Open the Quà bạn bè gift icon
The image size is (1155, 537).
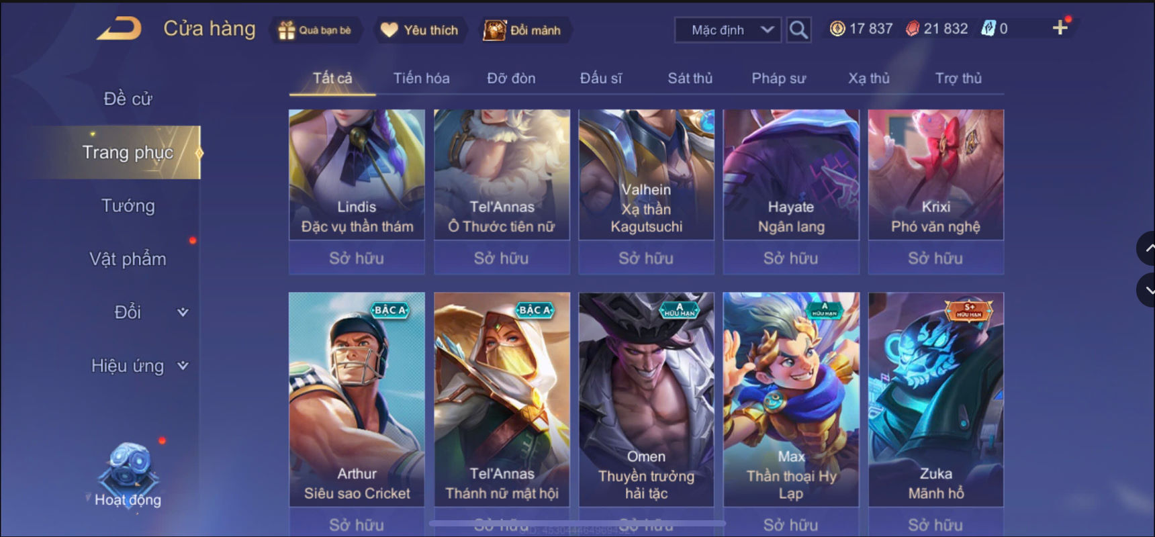(x=287, y=30)
